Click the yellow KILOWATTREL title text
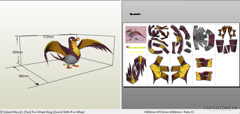 pos(136,52)
